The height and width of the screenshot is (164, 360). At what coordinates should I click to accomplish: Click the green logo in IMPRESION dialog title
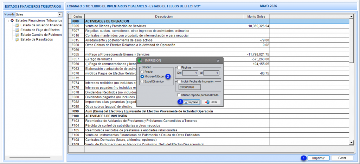click(x=141, y=60)
